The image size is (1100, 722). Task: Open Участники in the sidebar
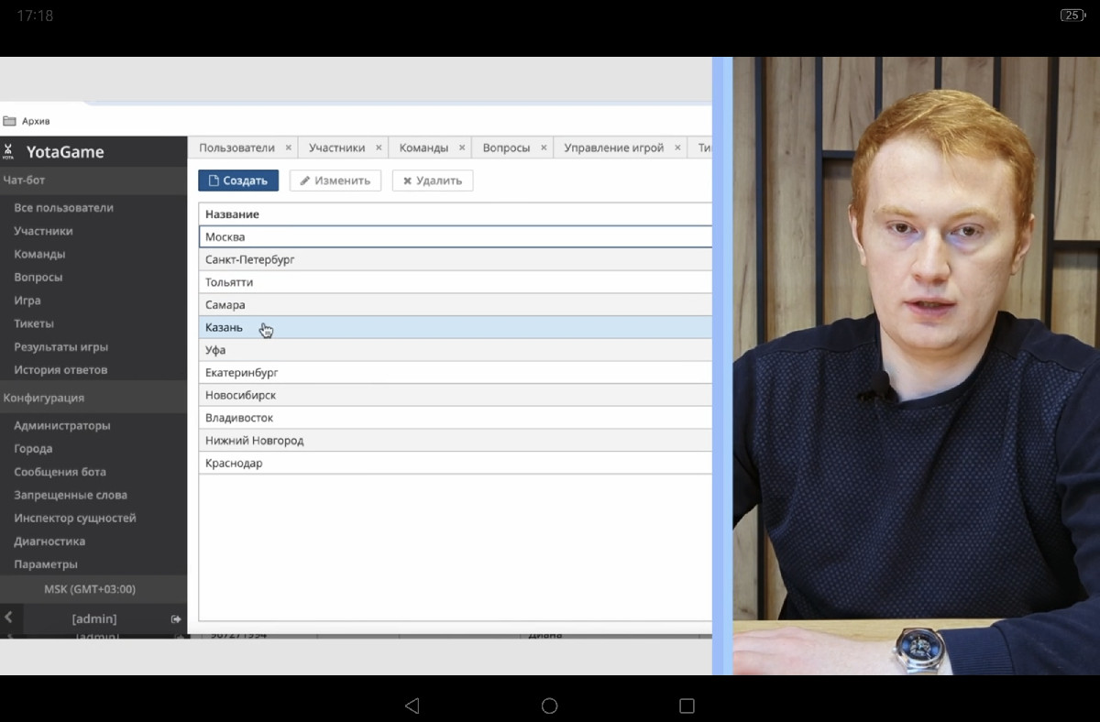(x=43, y=231)
